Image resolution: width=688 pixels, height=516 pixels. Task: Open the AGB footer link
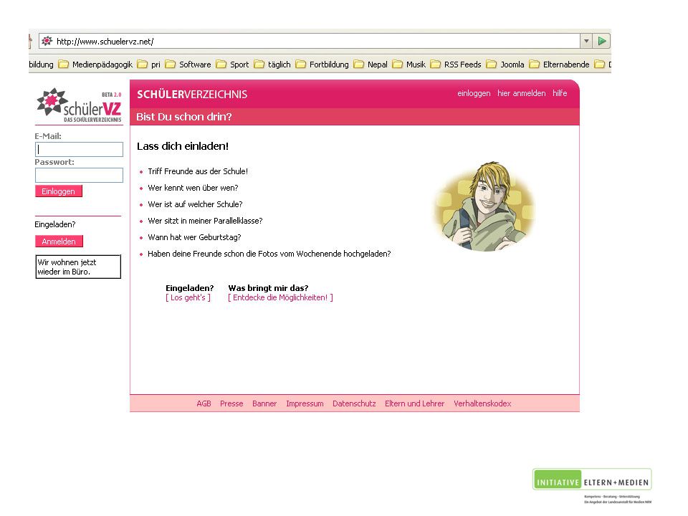point(204,403)
